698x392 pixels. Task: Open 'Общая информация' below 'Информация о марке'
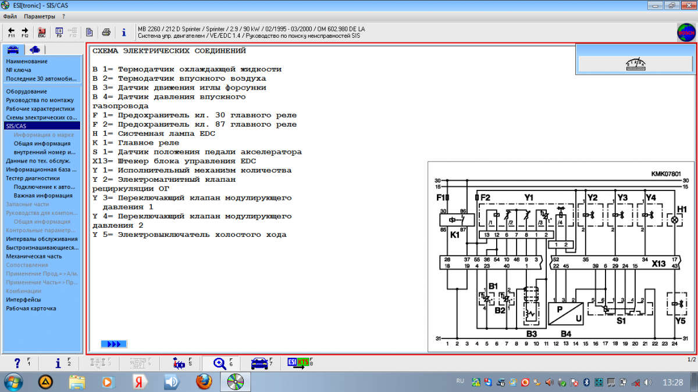42,143
